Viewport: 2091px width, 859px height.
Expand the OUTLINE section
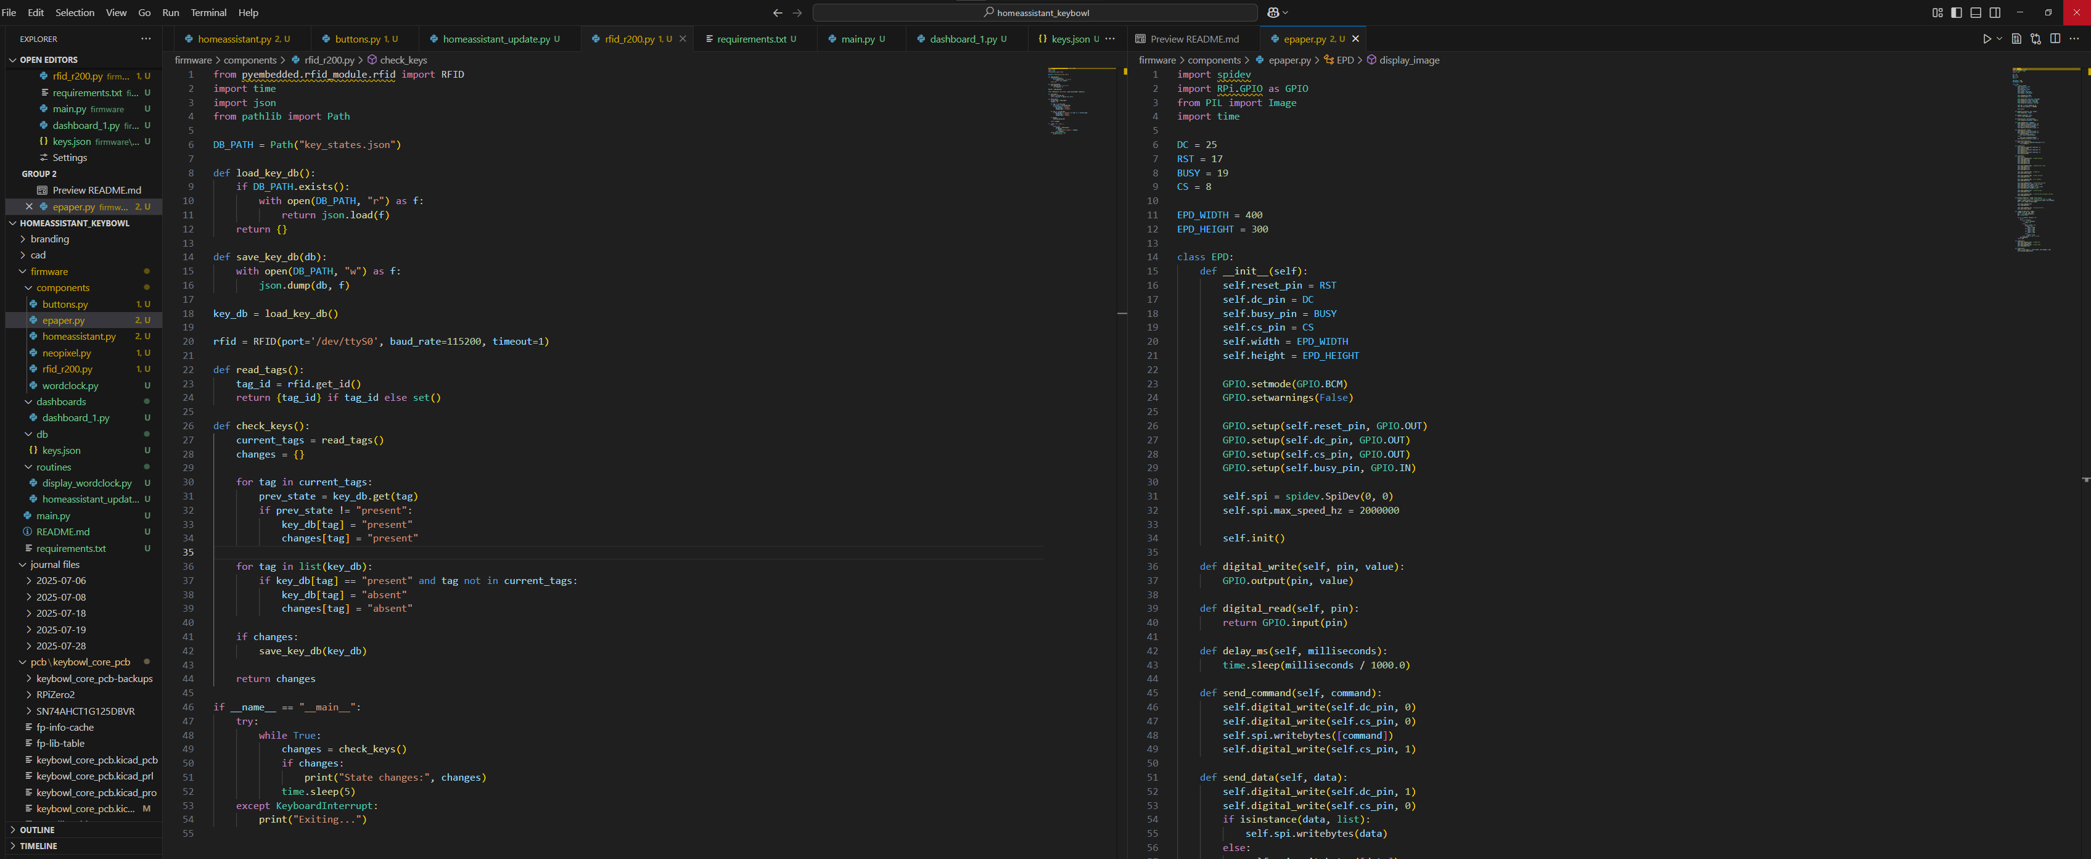(x=38, y=830)
